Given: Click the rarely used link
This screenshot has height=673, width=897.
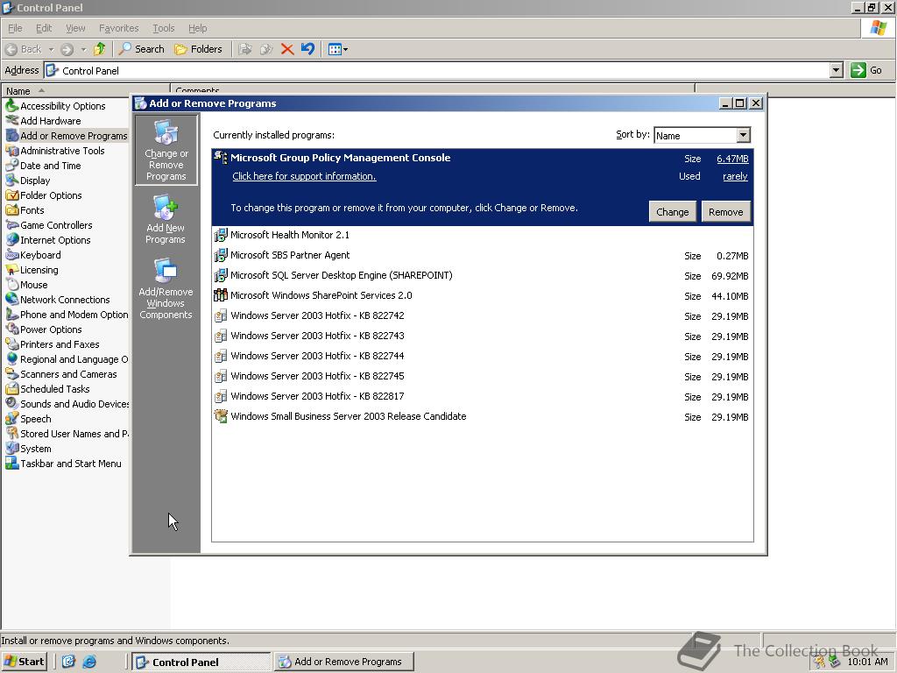Looking at the screenshot, I should click(735, 176).
